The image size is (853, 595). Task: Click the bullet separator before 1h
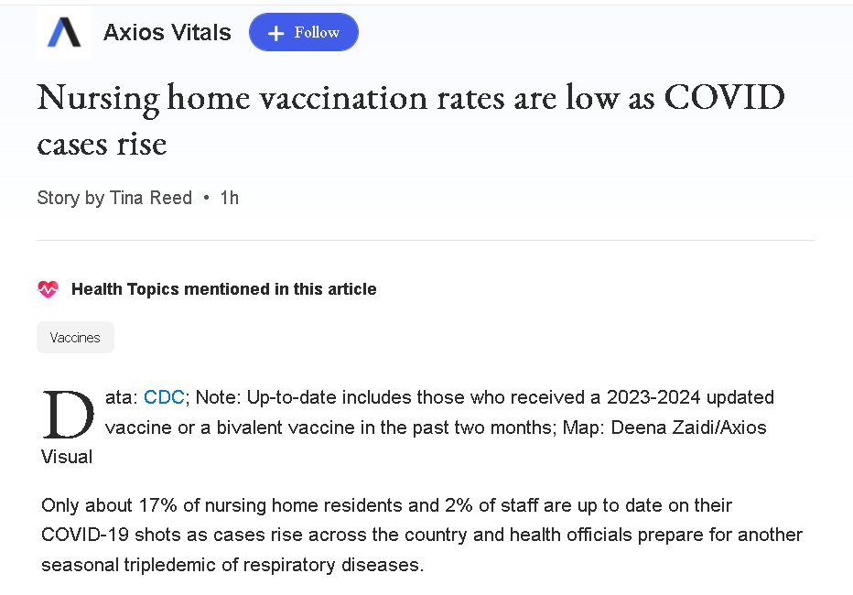(206, 198)
